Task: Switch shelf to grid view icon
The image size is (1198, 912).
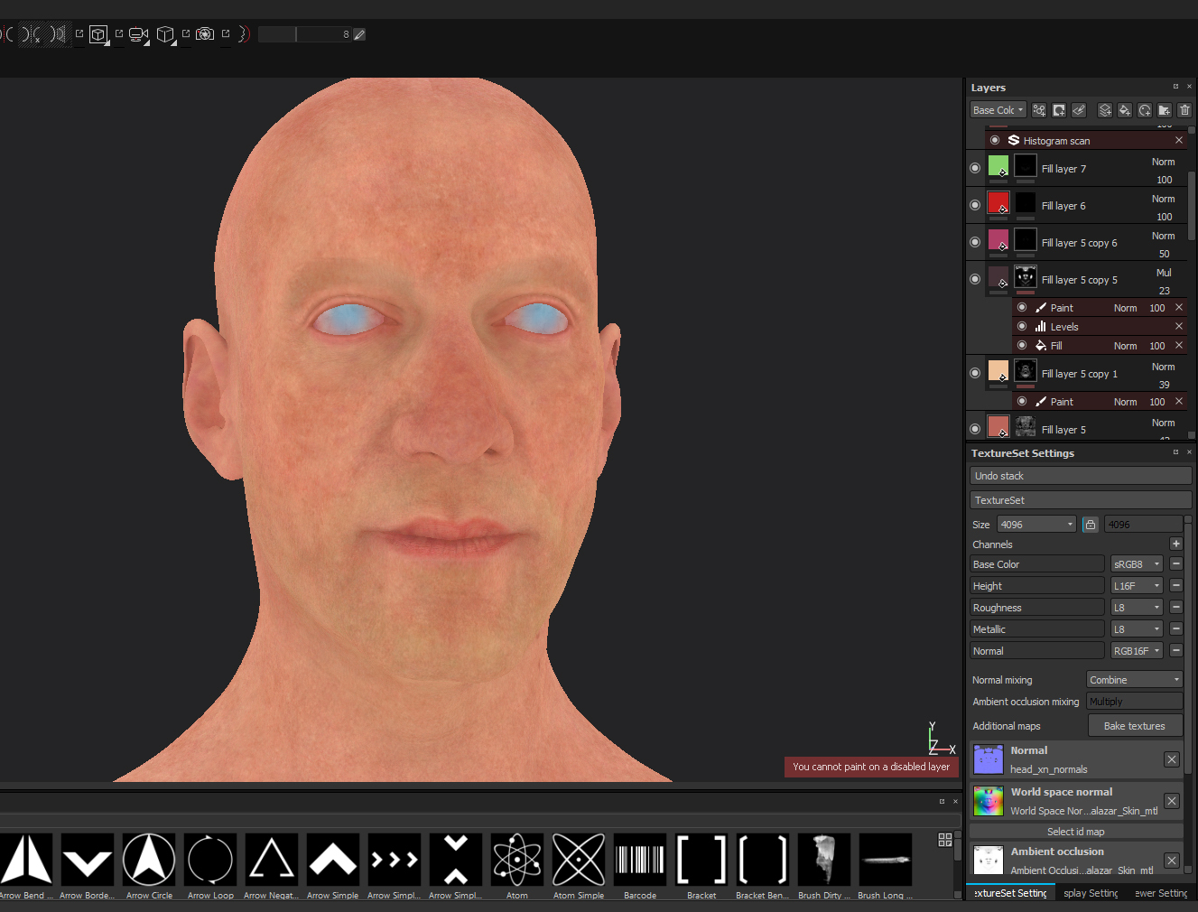Action: (945, 840)
